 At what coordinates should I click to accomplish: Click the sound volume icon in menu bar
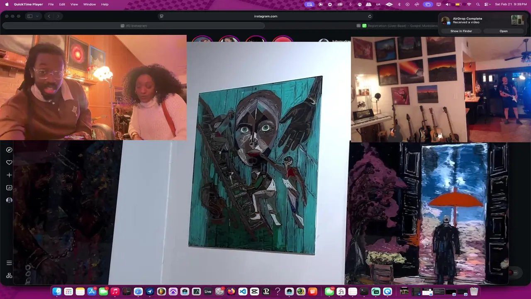[x=448, y=4]
